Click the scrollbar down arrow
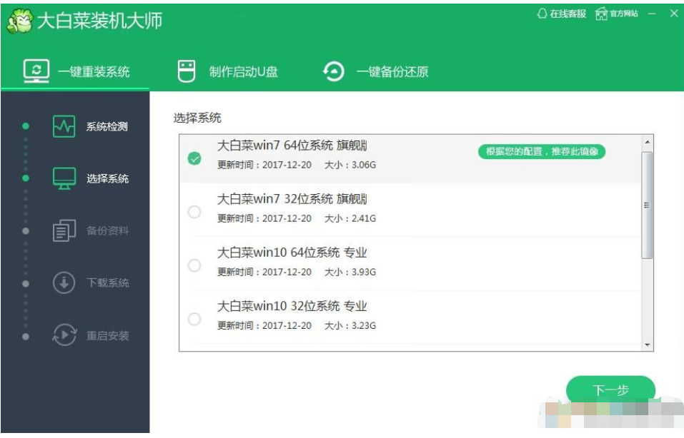This screenshot has width=684, height=438. [648, 345]
